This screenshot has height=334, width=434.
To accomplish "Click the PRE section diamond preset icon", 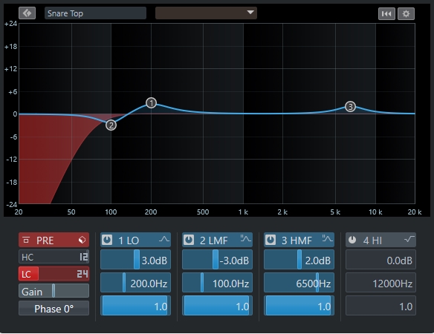I will 82,240.
